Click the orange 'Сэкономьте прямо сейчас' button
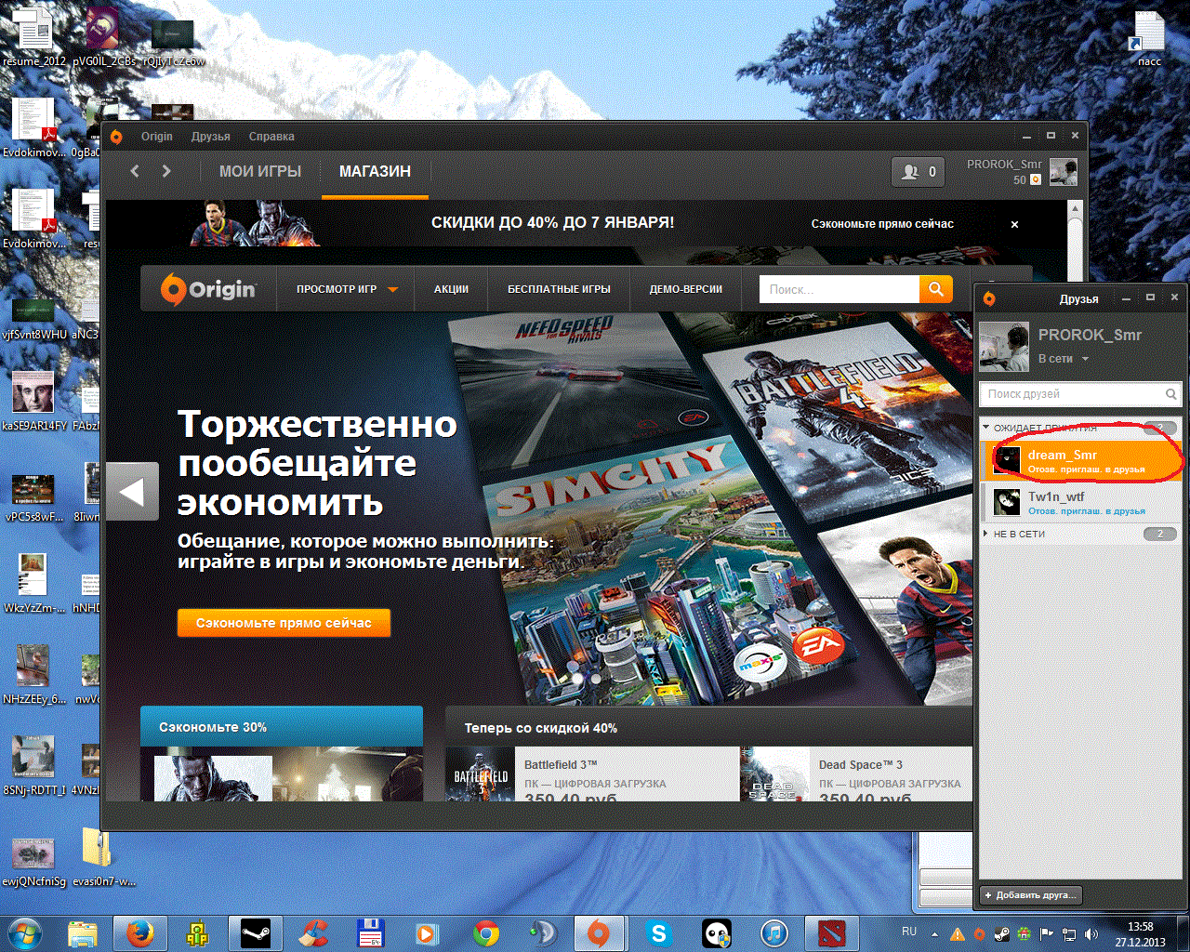This screenshot has height=952, width=1190. pyautogui.click(x=284, y=623)
